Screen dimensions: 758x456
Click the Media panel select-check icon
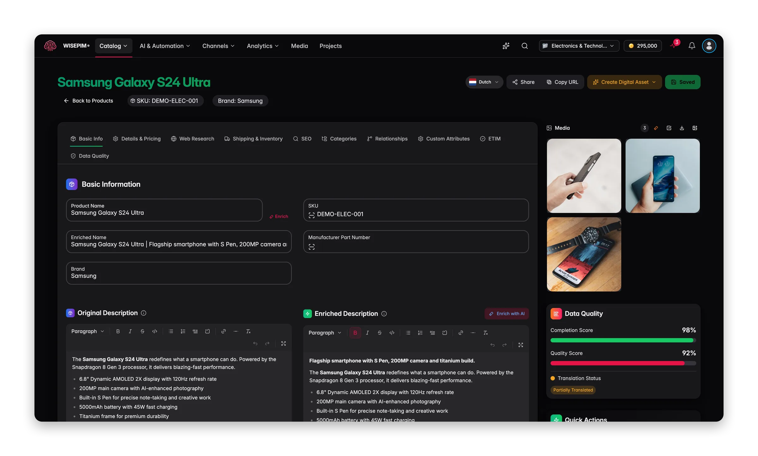[669, 128]
